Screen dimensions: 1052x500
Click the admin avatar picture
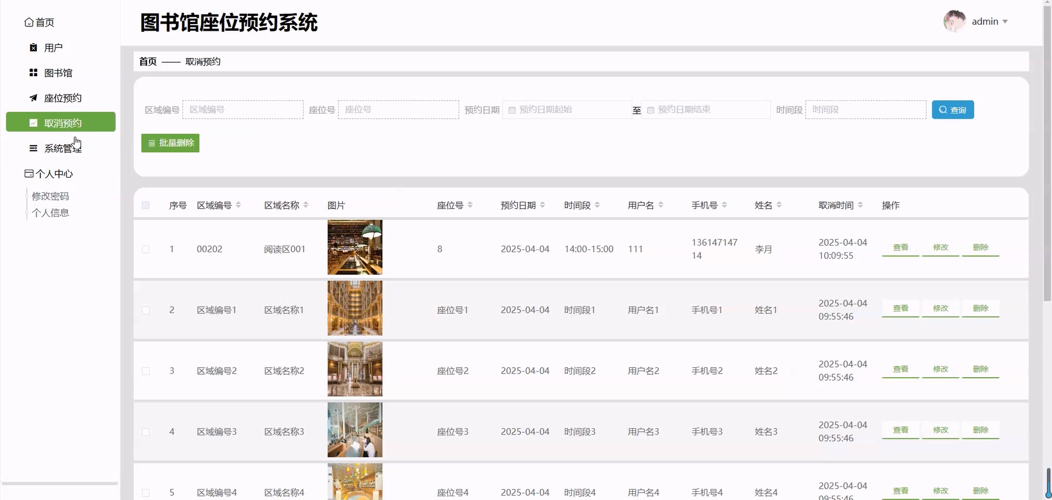[954, 21]
